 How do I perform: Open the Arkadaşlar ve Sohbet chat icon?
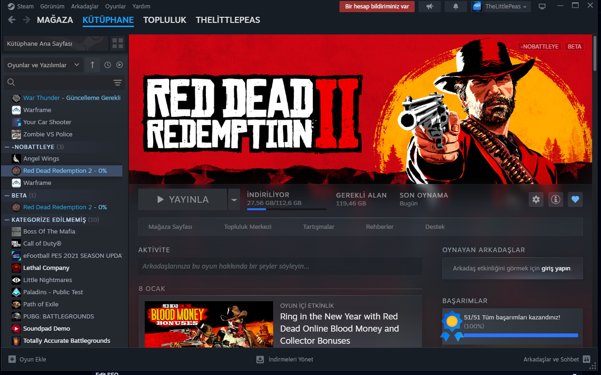pyautogui.click(x=587, y=359)
